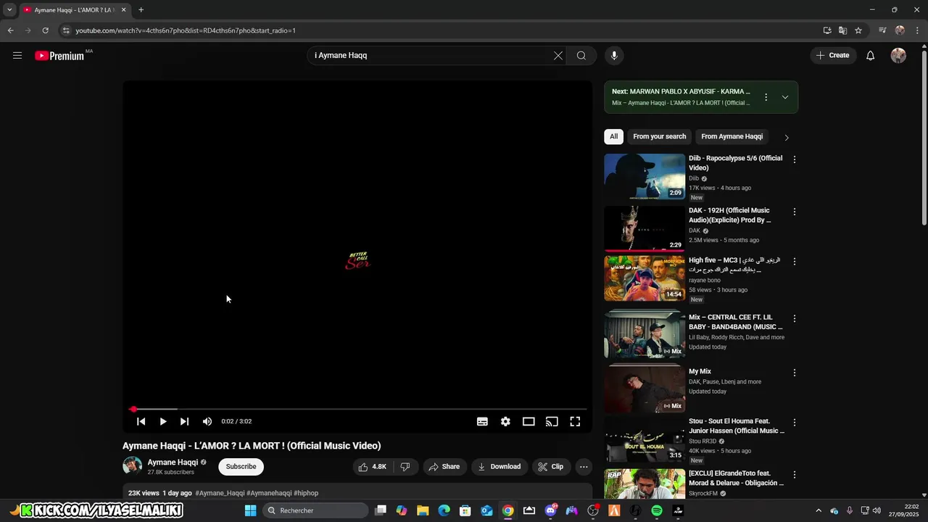Open Microsoft Edge from the taskbar
This screenshot has width=928, height=522.
click(x=444, y=510)
